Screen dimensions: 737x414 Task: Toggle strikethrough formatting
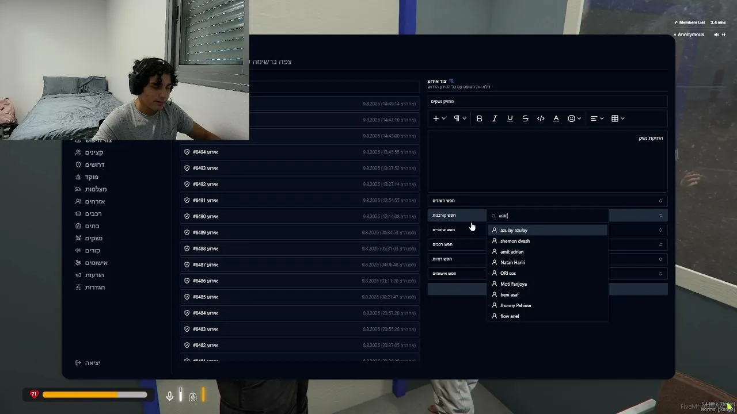pos(525,118)
